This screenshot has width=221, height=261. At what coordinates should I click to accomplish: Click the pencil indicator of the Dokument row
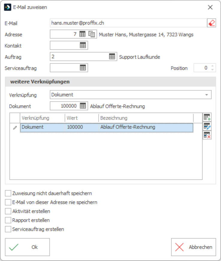tap(15, 128)
